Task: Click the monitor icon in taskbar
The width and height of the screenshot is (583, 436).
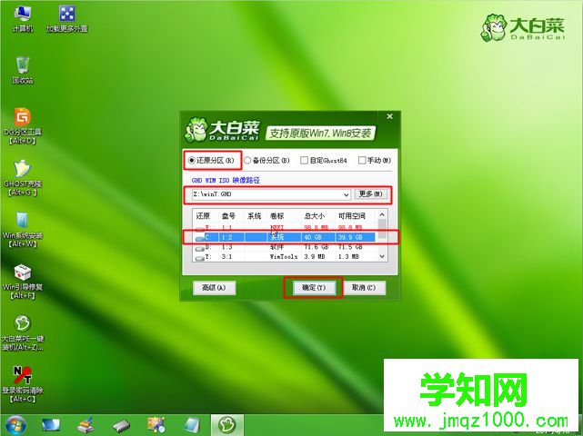Action: click(51, 426)
